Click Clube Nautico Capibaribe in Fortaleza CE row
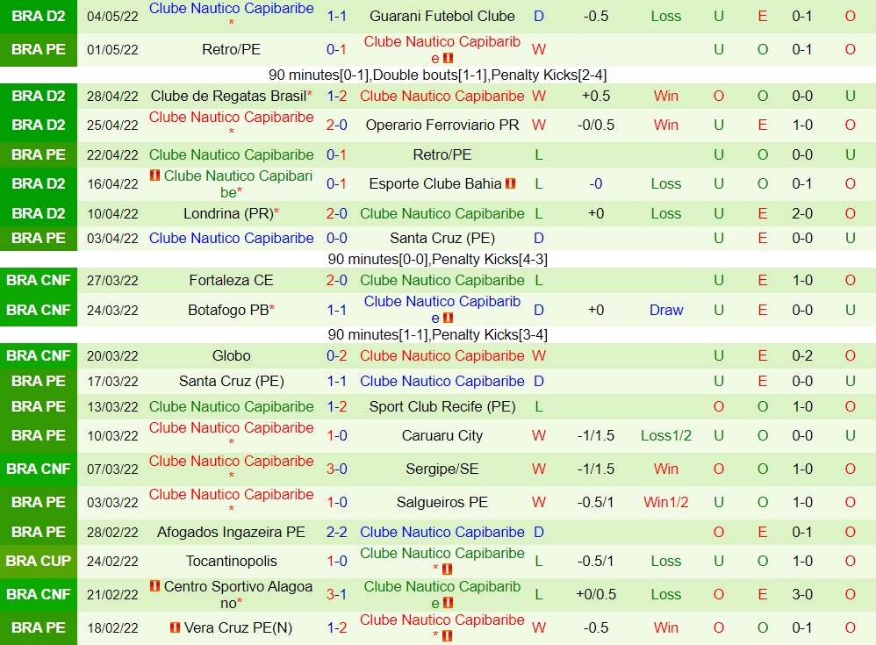 [x=442, y=280]
